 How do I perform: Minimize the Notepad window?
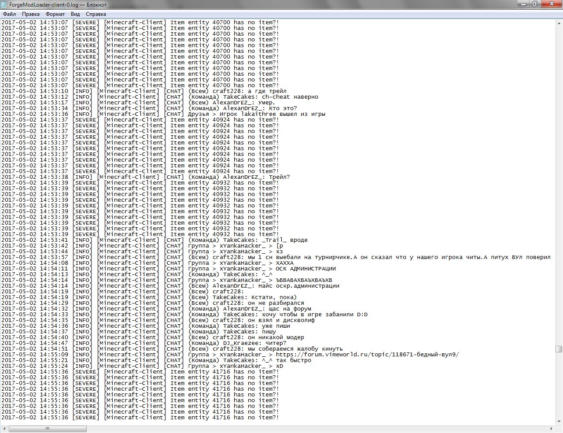pos(522,4)
